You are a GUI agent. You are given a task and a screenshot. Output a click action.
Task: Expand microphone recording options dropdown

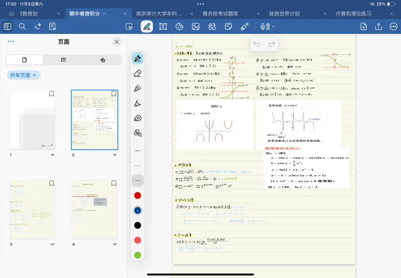coord(274,26)
